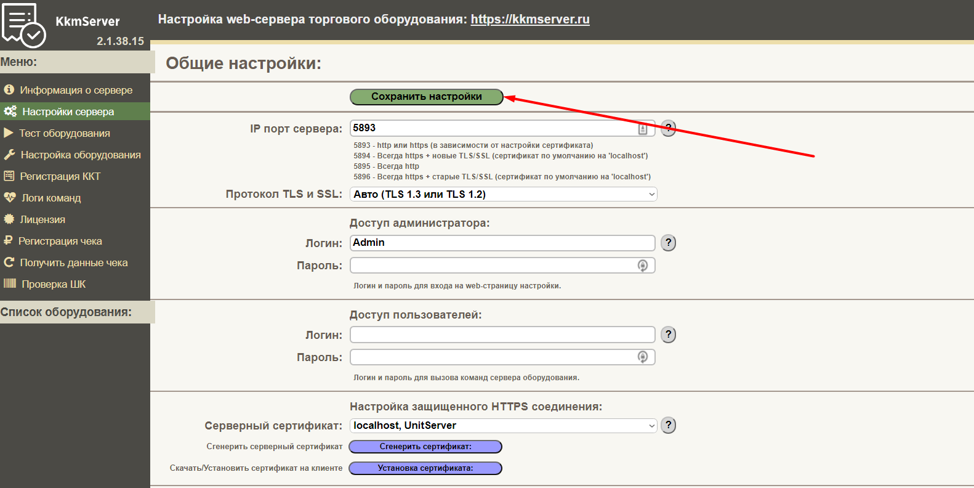Screen dimensions: 974x488
Task: Click the heartbeat icon beside Логи команд
Action: tap(10, 198)
